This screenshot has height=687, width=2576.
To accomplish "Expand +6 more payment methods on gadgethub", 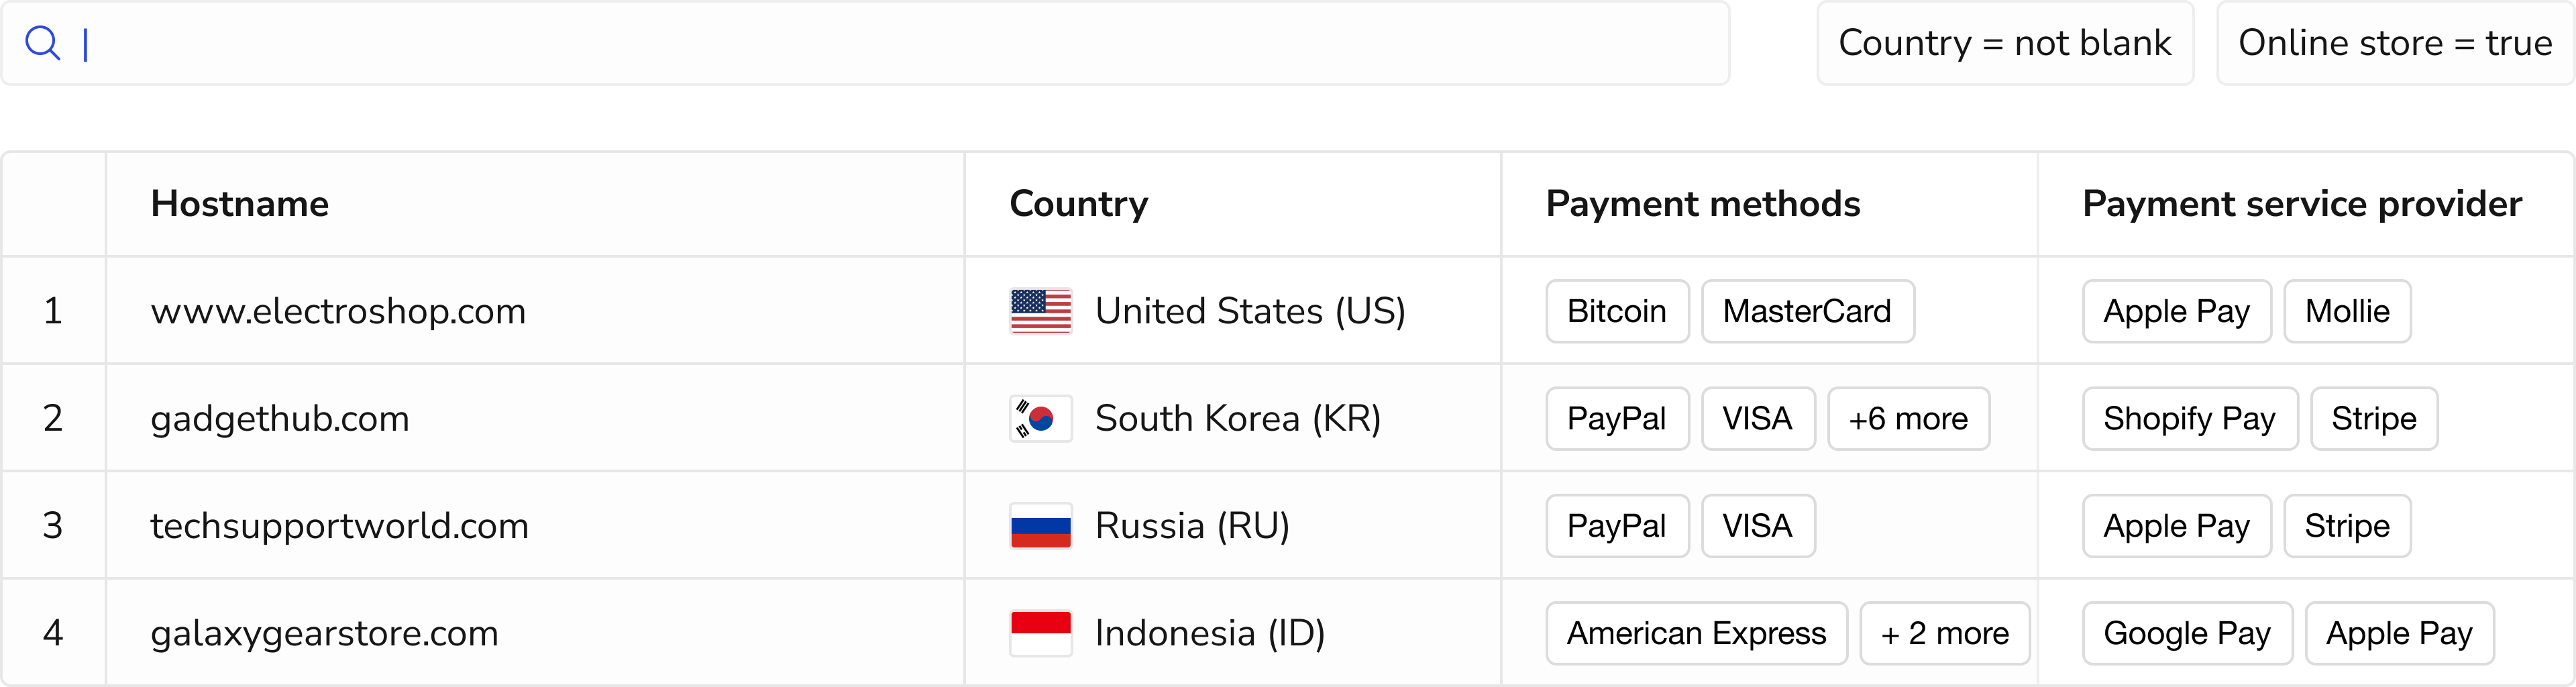I will [x=1908, y=418].
